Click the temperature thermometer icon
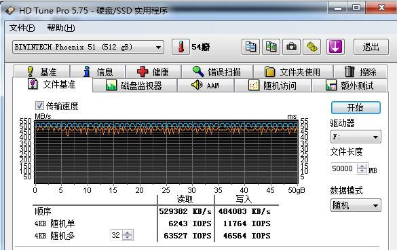The width and height of the screenshot is (397, 250). [x=181, y=47]
